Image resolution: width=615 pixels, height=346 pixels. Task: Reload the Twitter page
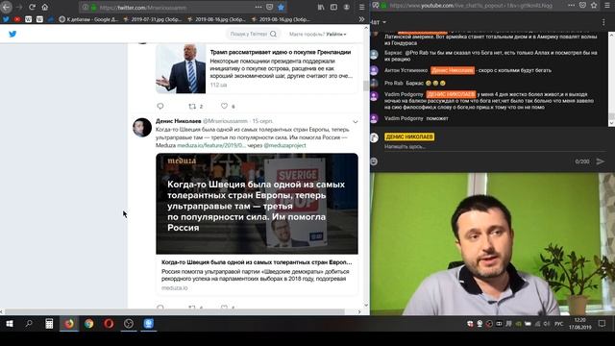coord(32,7)
